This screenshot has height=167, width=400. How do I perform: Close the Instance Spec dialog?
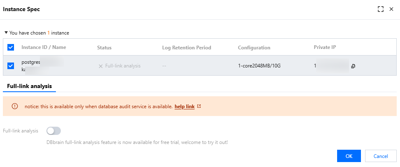point(391,9)
